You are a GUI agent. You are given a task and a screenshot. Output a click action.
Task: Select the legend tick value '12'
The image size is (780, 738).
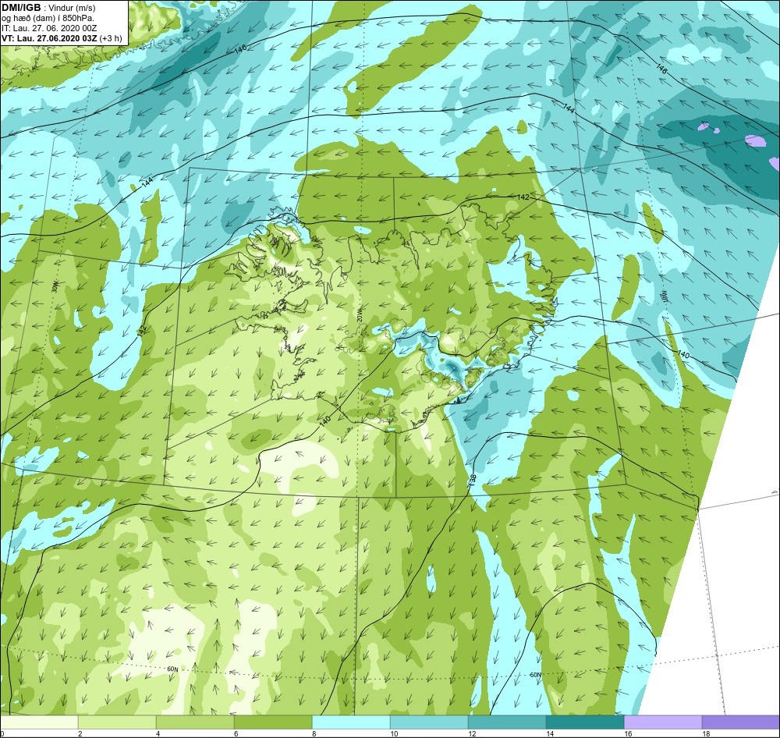click(472, 733)
